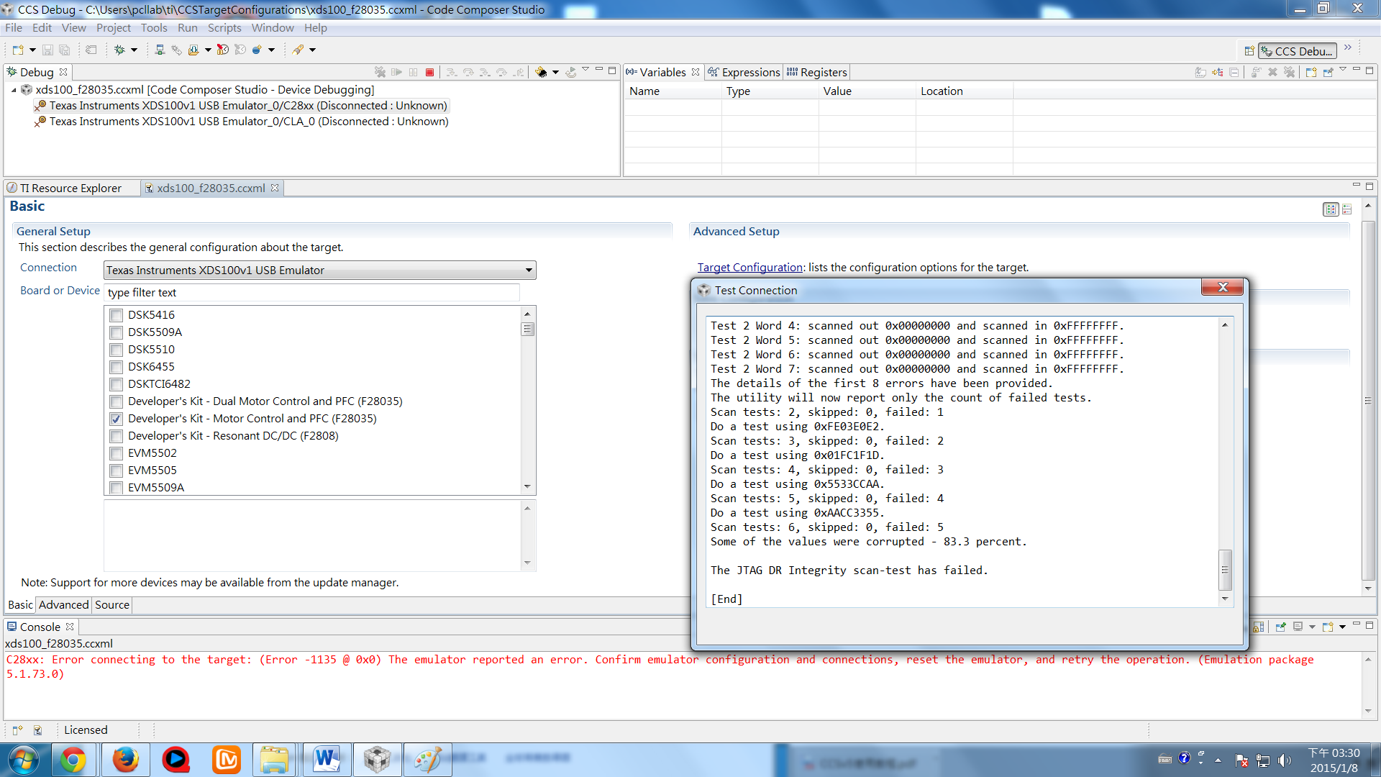Click the device list scrollbar thumb

pyautogui.click(x=527, y=329)
